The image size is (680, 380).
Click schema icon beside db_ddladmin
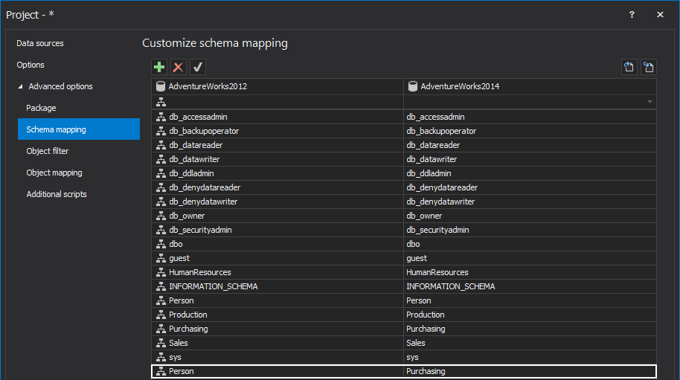tap(161, 173)
